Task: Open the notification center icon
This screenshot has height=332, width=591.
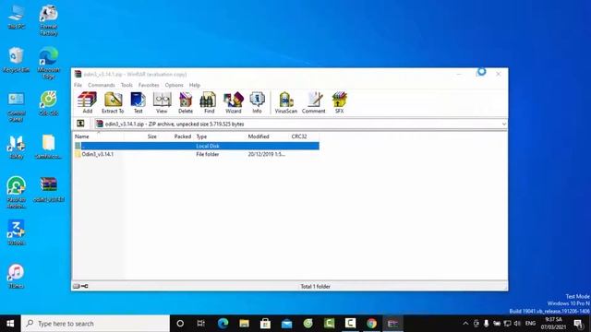Action: [579, 324]
